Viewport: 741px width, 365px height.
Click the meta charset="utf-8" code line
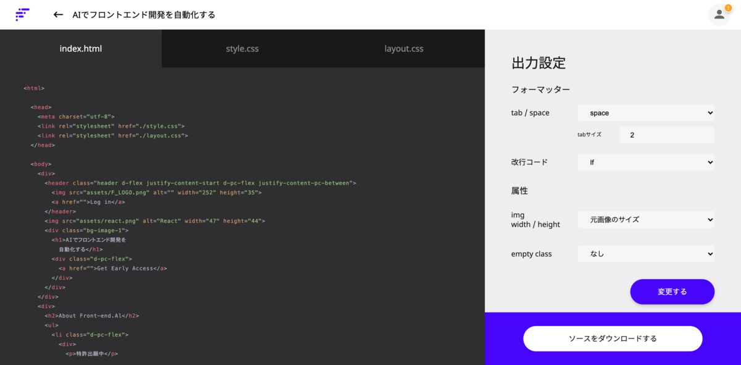76,116
